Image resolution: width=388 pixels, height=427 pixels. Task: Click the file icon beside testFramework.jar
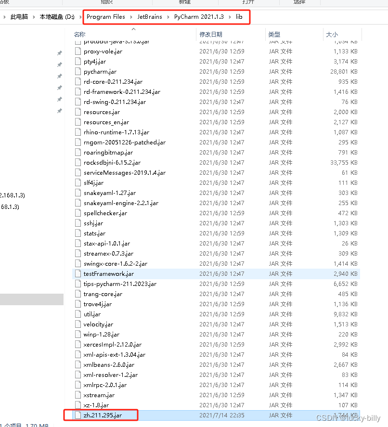pyautogui.click(x=78, y=273)
